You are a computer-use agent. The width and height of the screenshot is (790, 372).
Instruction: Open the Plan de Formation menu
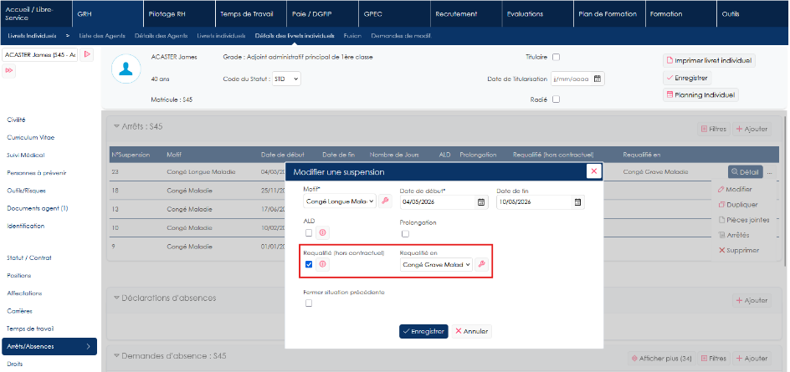[609, 14]
